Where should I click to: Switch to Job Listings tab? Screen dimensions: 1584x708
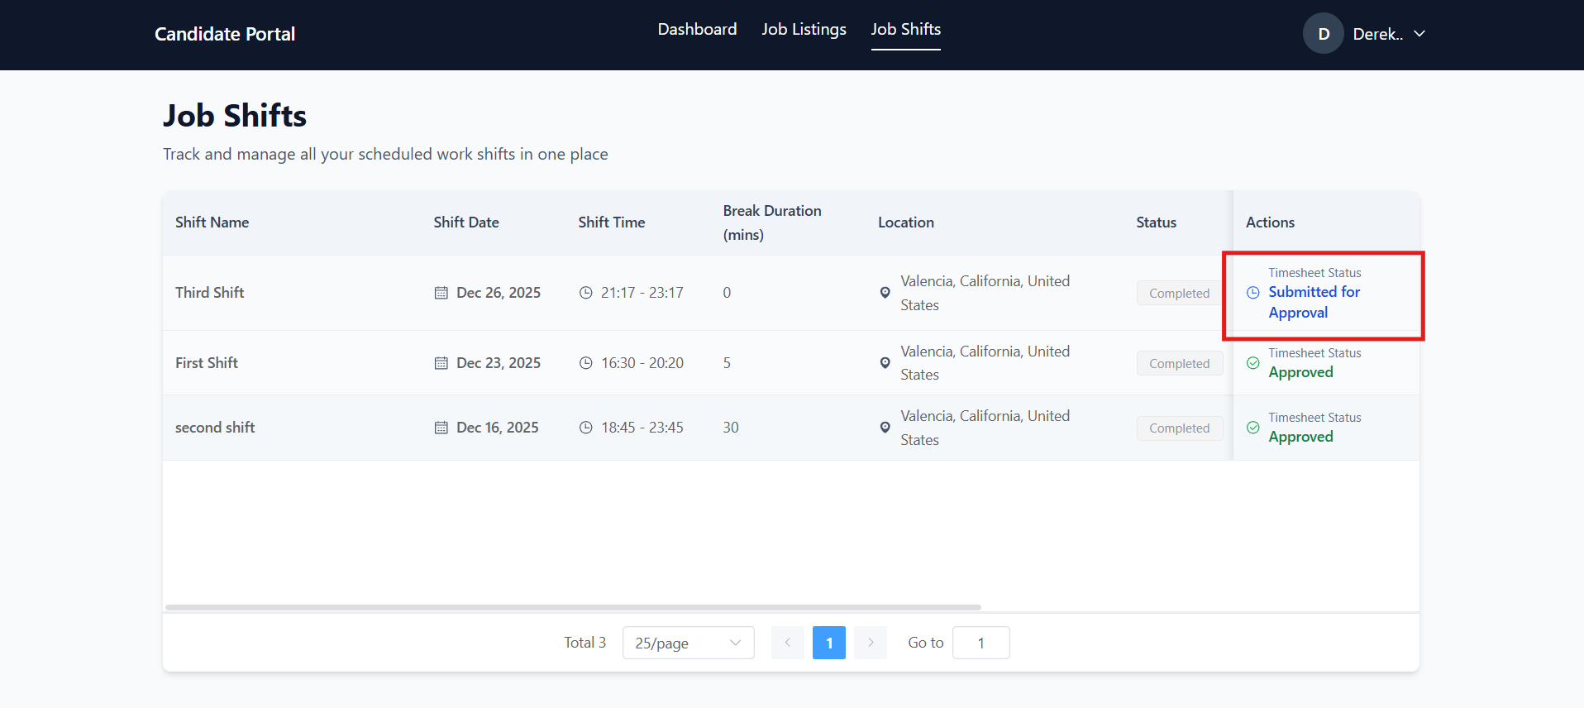804,30
